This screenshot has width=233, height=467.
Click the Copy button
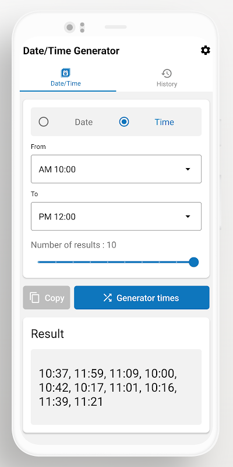[47, 298]
